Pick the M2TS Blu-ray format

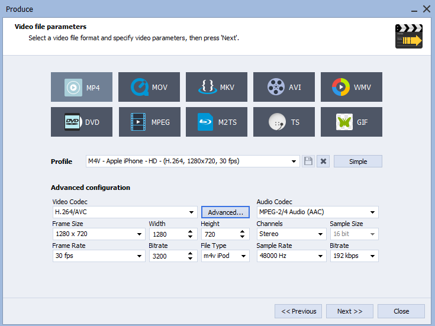(217, 122)
